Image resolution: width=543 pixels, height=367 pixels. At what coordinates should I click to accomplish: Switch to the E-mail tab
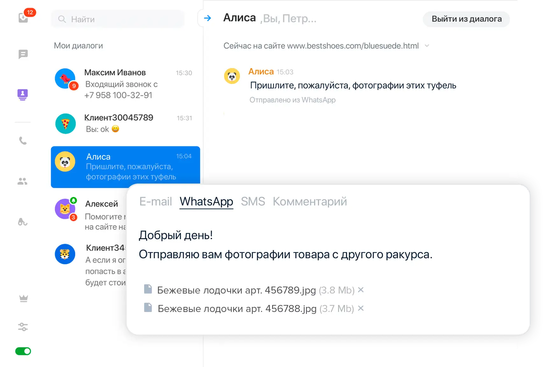pos(156,202)
